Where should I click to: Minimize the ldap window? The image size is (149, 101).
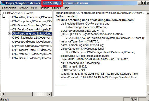(x=139, y=3)
